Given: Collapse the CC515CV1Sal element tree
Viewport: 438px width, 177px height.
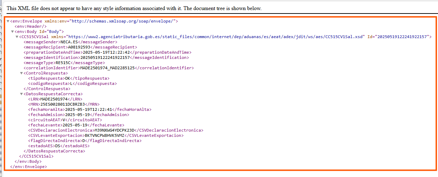Looking at the screenshot, I should pyautogui.click(x=17, y=37).
